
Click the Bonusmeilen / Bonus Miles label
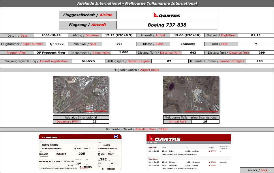coord(90,53)
